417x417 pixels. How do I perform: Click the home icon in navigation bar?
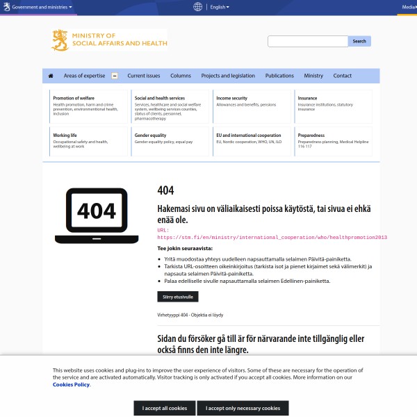coord(51,76)
